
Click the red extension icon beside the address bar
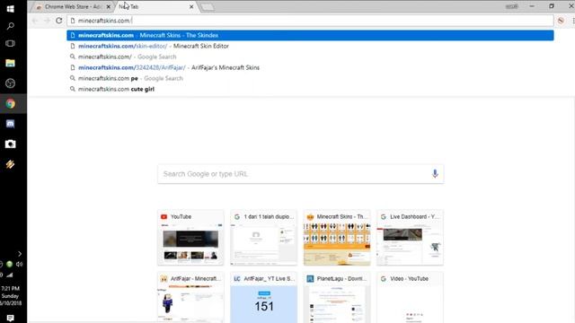pyautogui.click(x=561, y=21)
